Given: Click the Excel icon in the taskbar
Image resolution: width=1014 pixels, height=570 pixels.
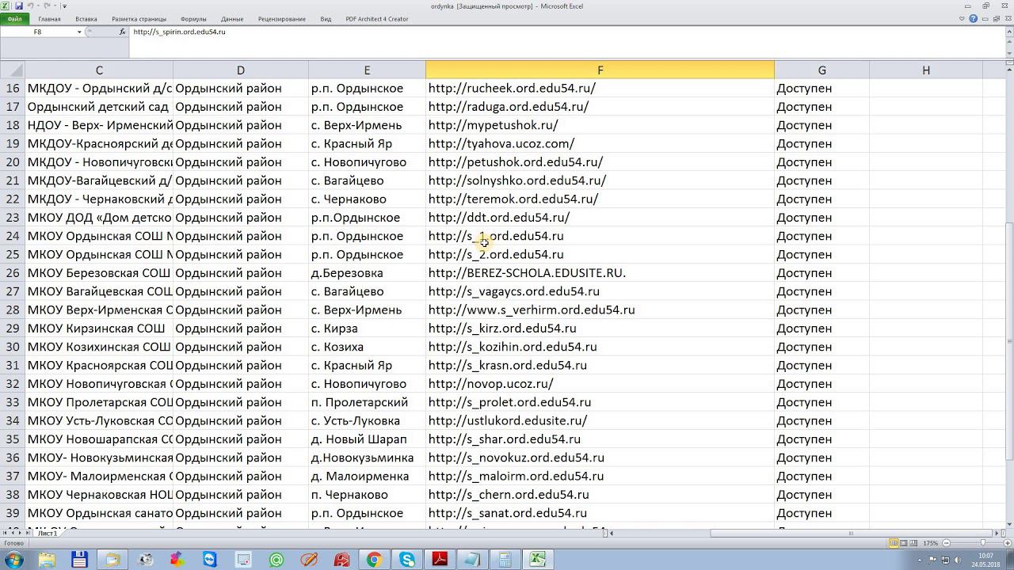Looking at the screenshot, I should pos(537,560).
